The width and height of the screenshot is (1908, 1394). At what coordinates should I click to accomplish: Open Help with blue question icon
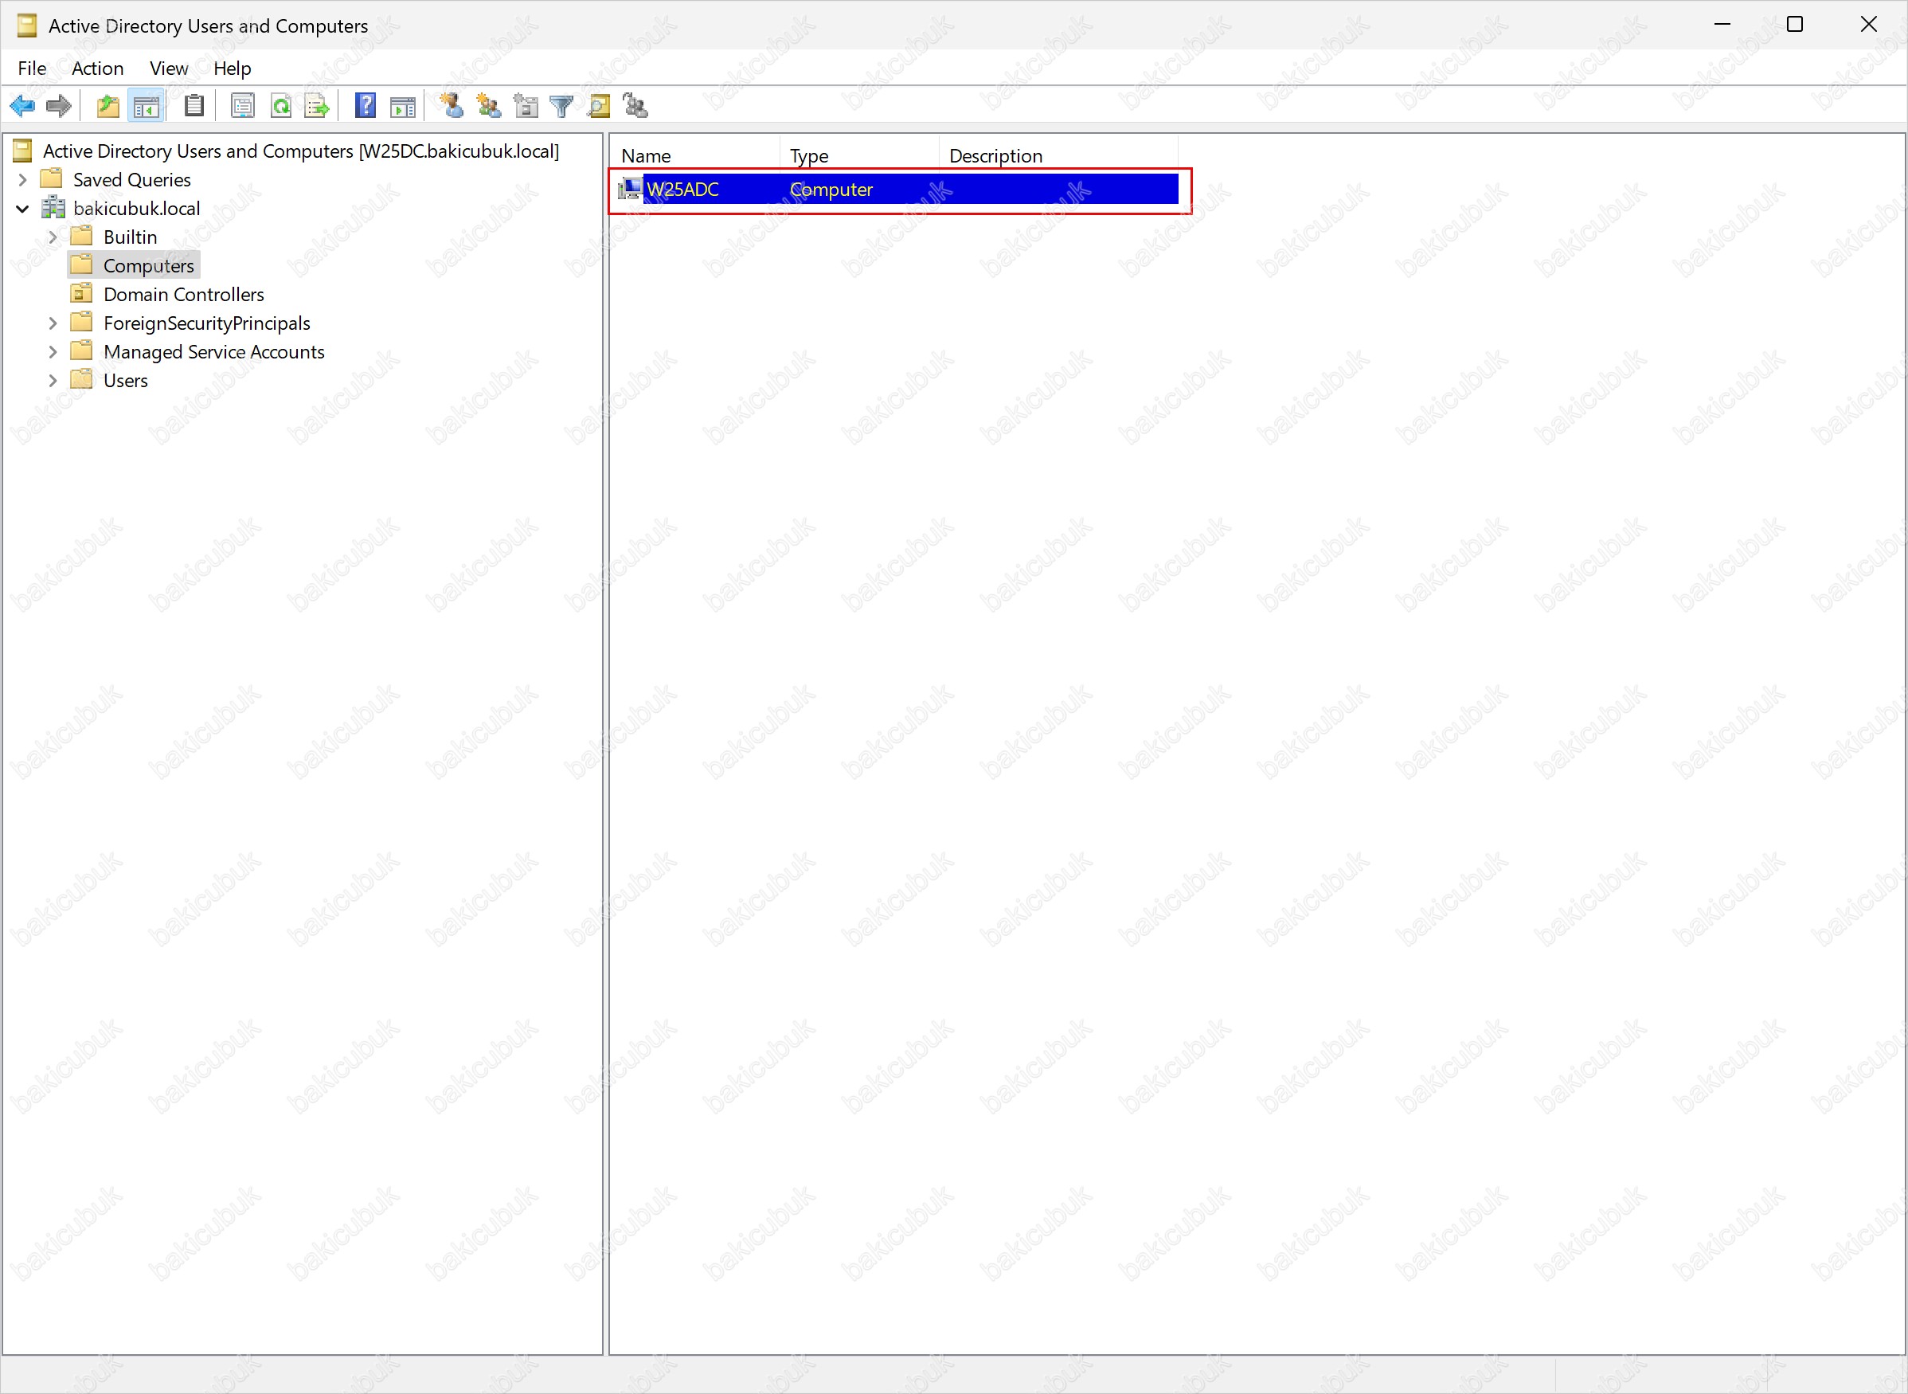coord(366,106)
